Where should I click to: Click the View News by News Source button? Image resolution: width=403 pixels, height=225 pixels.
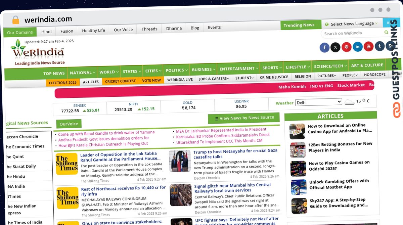(x=243, y=118)
